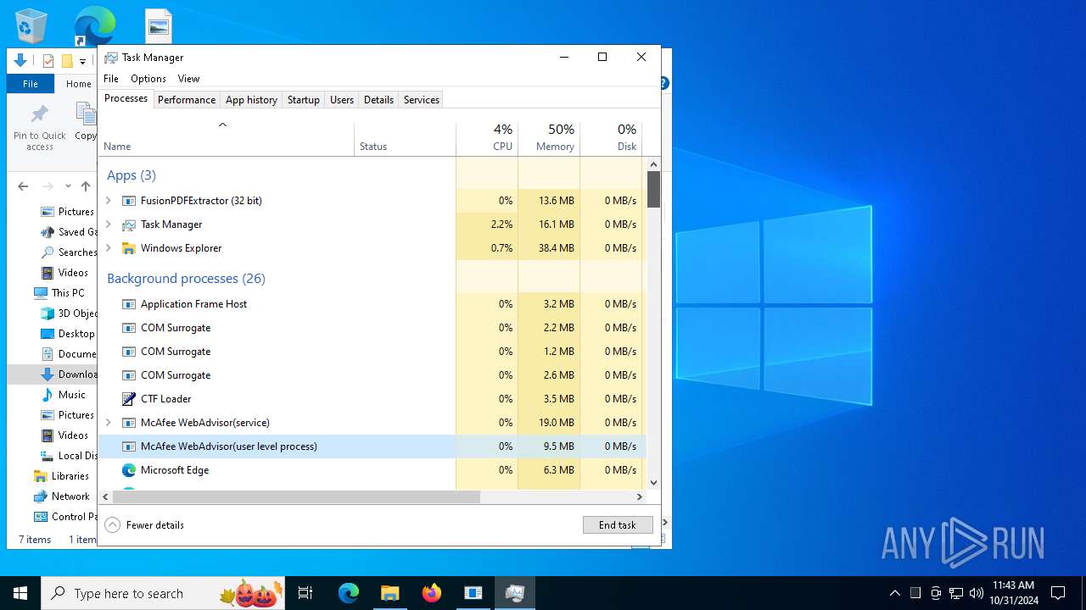Open the Options menu
This screenshot has width=1086, height=610.
(148, 79)
